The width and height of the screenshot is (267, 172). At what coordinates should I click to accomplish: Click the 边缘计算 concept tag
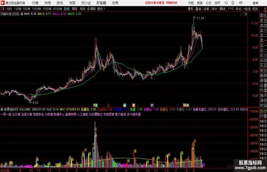[x=26, y=114]
